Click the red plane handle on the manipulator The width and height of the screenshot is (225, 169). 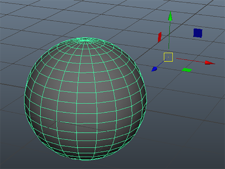[160, 37]
